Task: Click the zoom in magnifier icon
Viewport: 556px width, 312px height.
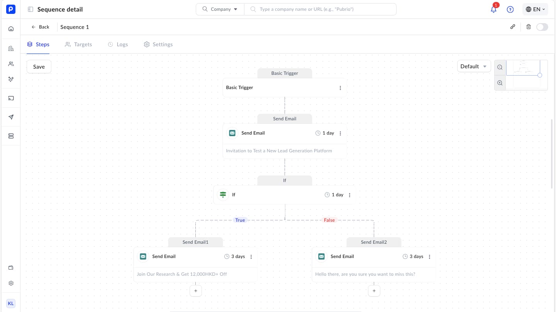Action: (500, 83)
